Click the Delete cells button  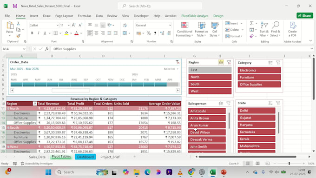click(232, 30)
